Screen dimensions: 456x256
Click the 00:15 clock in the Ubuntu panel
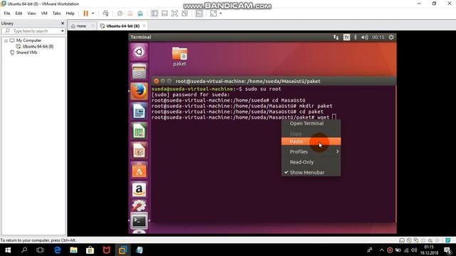coord(378,37)
